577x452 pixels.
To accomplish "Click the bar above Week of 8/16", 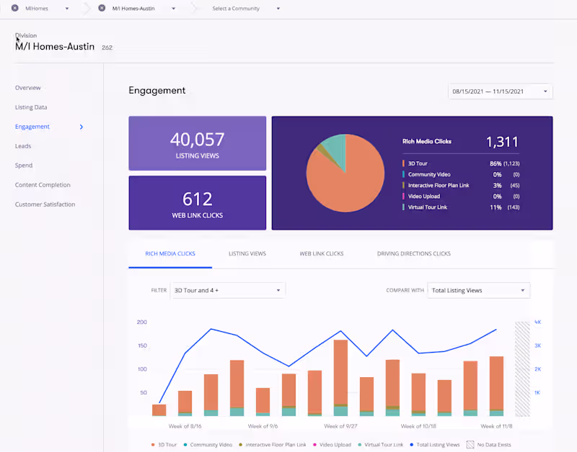I will [x=185, y=404].
